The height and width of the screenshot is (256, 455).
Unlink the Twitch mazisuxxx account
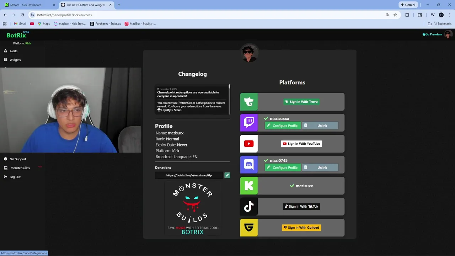pos(320,126)
